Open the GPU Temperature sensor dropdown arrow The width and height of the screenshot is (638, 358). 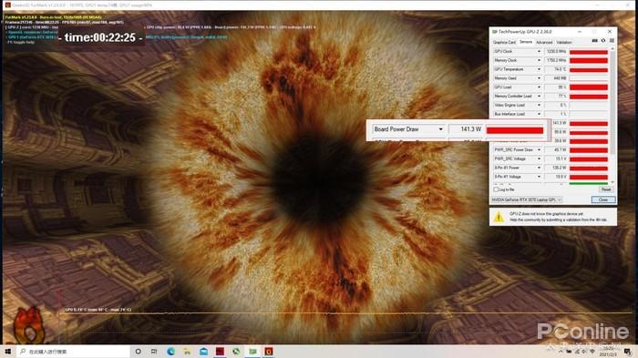tap(539, 69)
